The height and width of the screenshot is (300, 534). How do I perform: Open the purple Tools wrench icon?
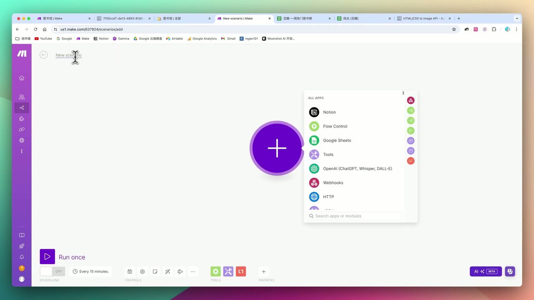pyautogui.click(x=228, y=272)
